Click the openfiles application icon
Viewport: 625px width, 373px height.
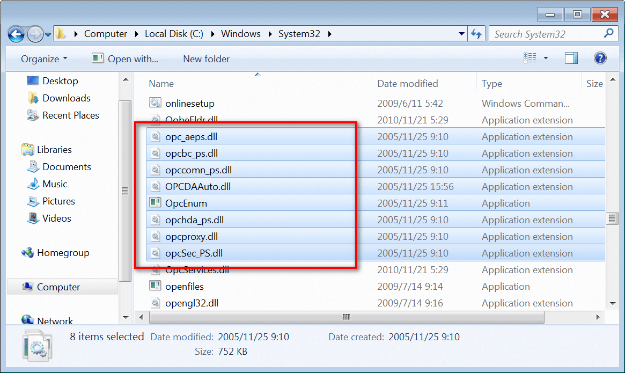(x=156, y=287)
